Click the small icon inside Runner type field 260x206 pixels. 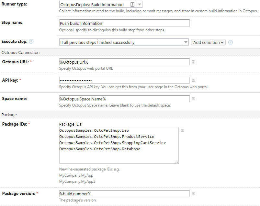pos(132,5)
